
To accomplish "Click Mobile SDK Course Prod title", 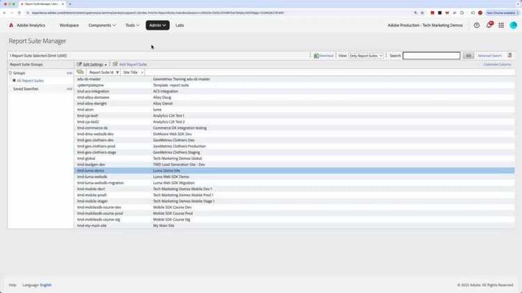I will (173, 214).
